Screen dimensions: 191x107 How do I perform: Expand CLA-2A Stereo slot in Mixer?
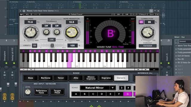[176, 56]
